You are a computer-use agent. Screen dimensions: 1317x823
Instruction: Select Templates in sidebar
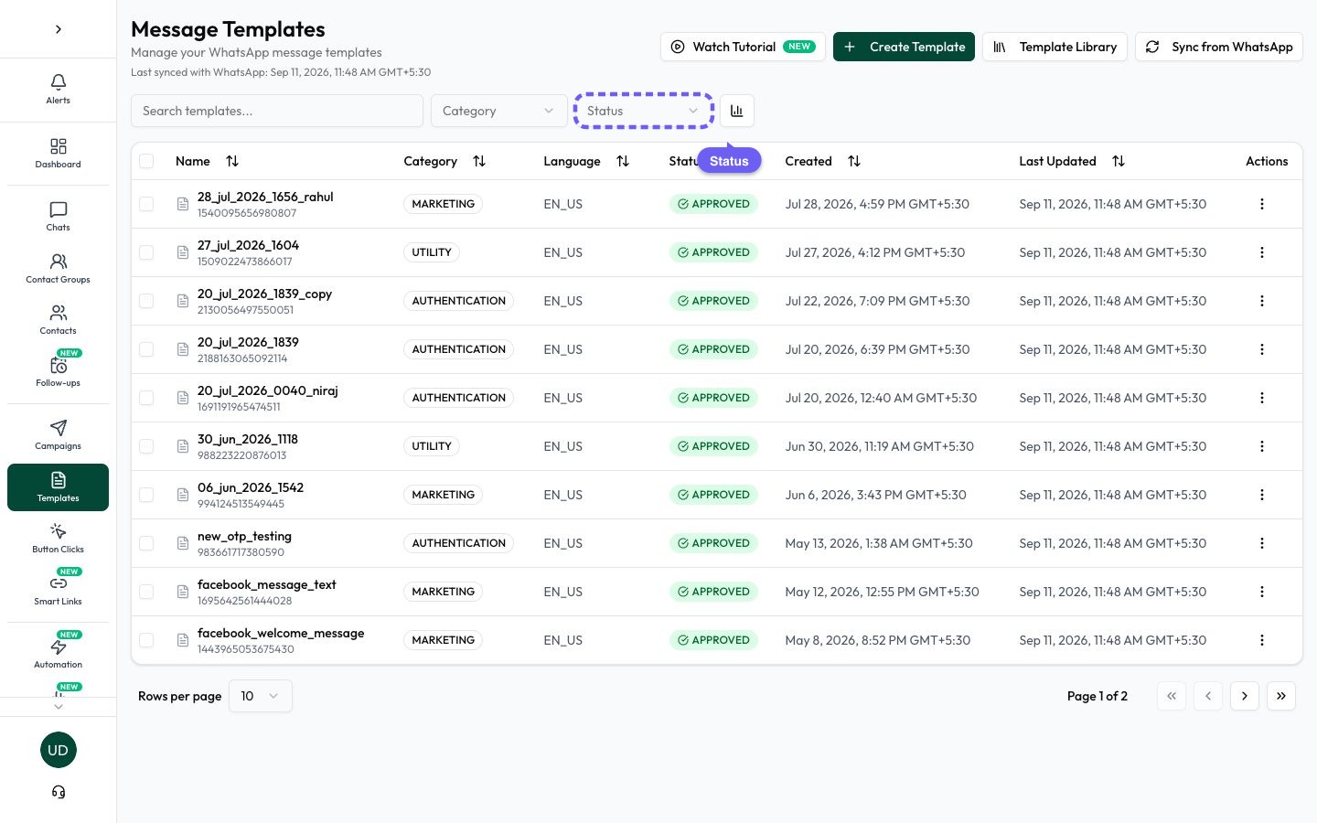59,487
